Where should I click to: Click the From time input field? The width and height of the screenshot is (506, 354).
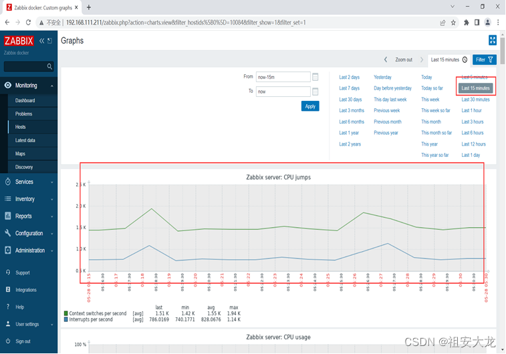[x=283, y=77]
